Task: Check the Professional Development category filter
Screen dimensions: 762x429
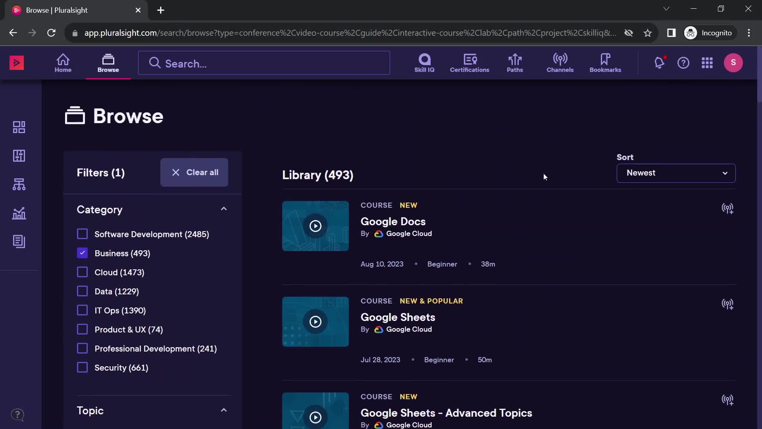Action: 82,348
